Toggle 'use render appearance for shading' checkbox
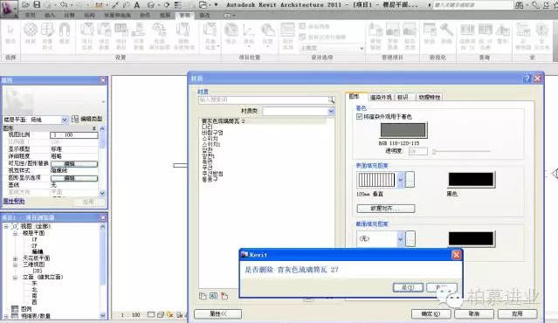Image resolution: width=558 pixels, height=323 pixels. [359, 117]
